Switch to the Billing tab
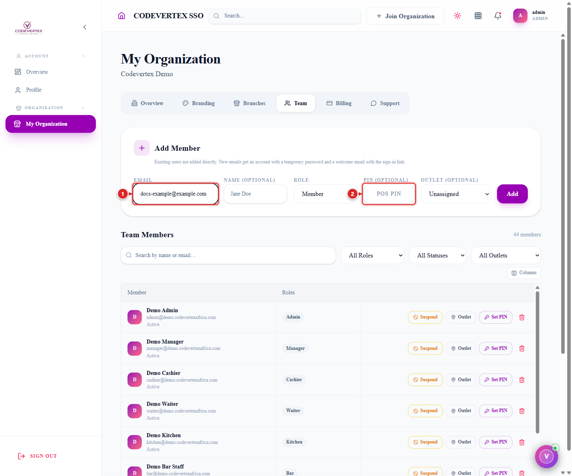The width and height of the screenshot is (572, 476). (x=339, y=103)
